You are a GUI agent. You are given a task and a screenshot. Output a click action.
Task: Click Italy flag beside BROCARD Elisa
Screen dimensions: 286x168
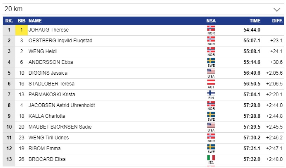point(211,158)
